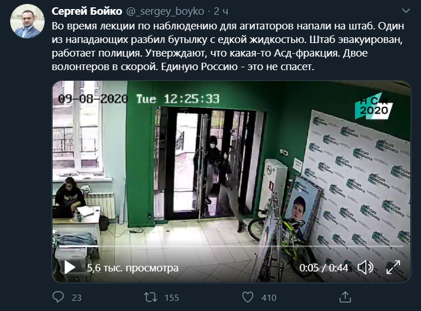The width and height of the screenshot is (421, 311).
Task: Open the tweet timestamp 2 ч
Action: pos(221,11)
